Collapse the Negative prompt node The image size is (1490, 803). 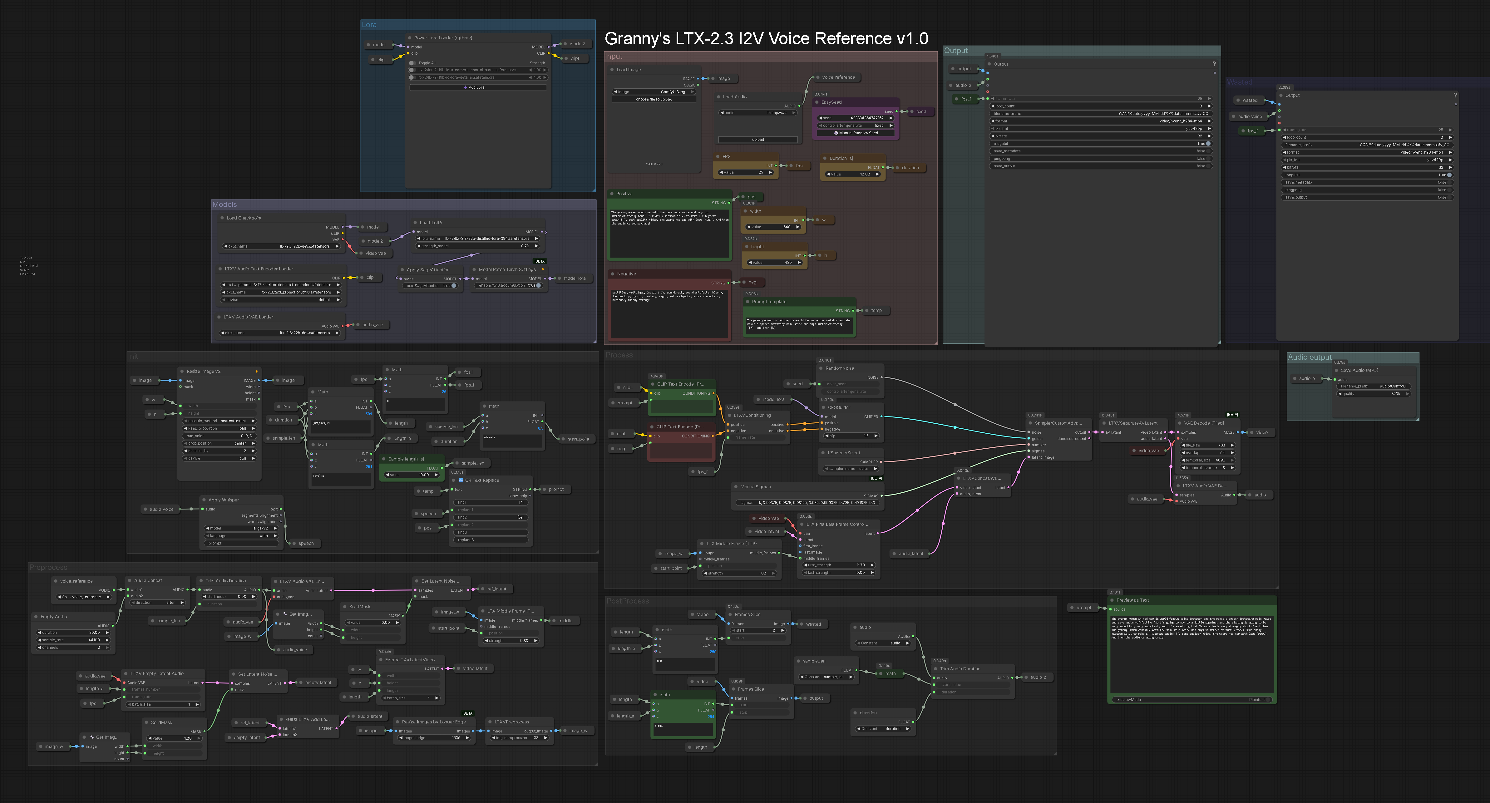pyautogui.click(x=612, y=273)
